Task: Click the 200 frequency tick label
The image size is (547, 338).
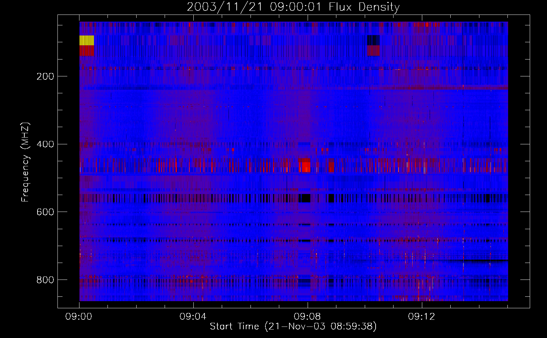Action: pyautogui.click(x=45, y=76)
